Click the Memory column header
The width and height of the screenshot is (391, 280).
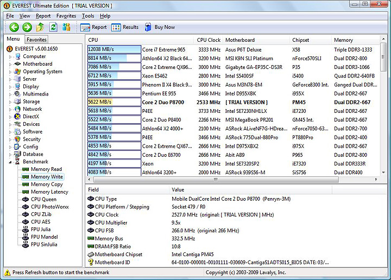[x=355, y=40]
